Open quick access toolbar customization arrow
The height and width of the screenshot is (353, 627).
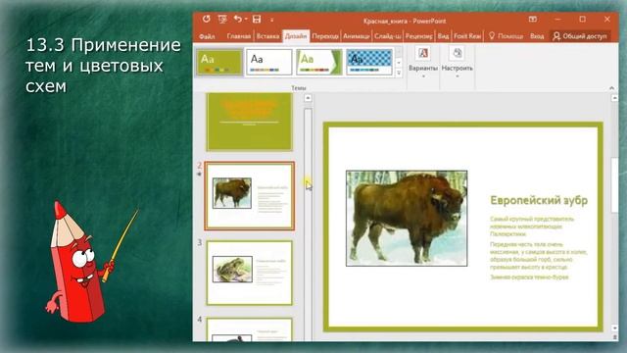click(271, 20)
